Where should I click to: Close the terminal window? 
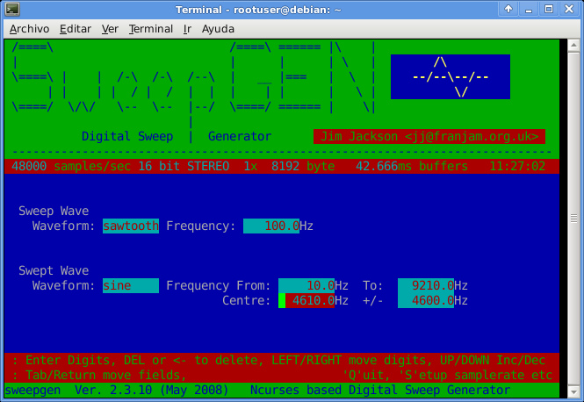click(569, 9)
